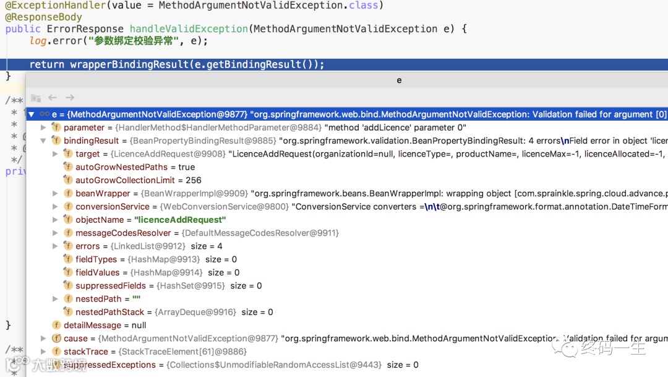This screenshot has width=668, height=377.
Task: Select 'fieldValues' HashMap@9914 row
Action: tap(347, 272)
